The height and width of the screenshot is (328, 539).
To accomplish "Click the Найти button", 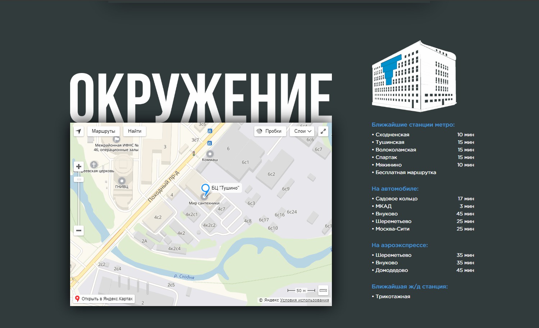I will 134,131.
